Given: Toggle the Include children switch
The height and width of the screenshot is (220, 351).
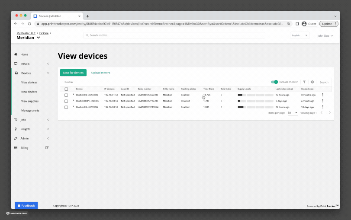Looking at the screenshot, I should (274, 82).
